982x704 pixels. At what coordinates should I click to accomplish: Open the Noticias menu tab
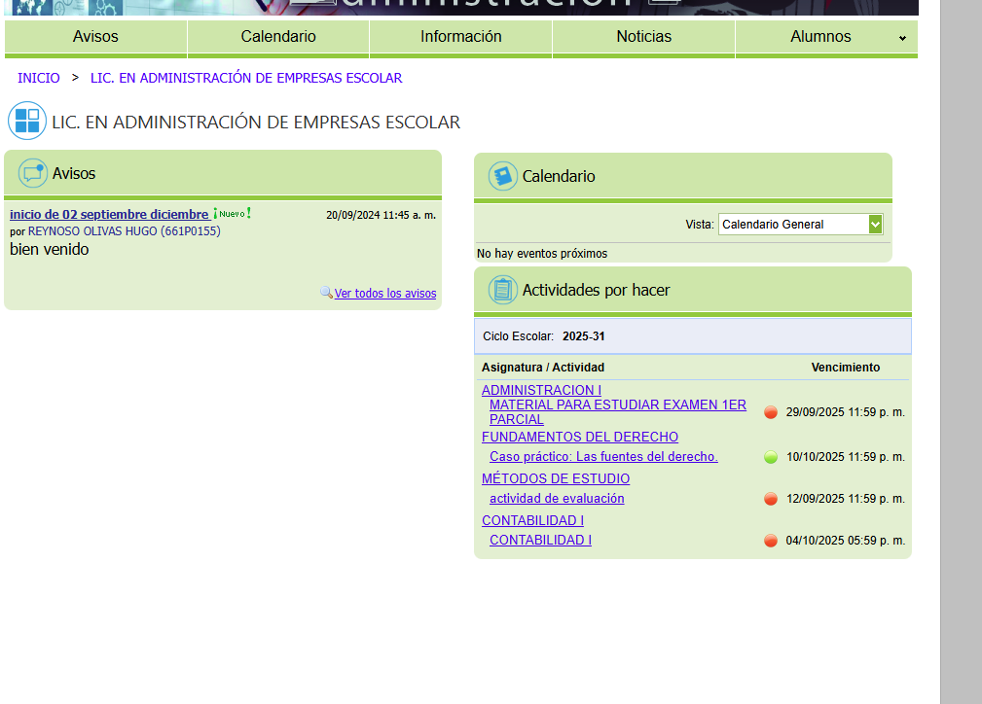(644, 36)
